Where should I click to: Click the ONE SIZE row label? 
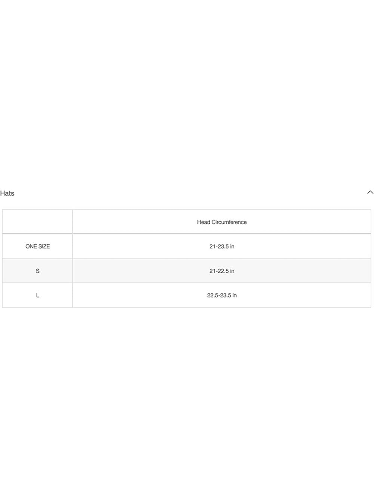point(37,247)
